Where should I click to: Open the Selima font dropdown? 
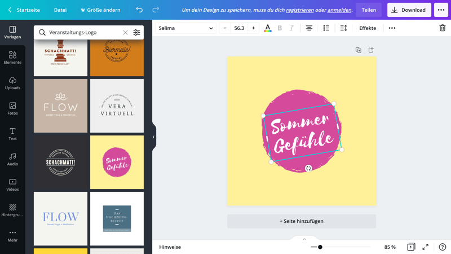pos(185,28)
